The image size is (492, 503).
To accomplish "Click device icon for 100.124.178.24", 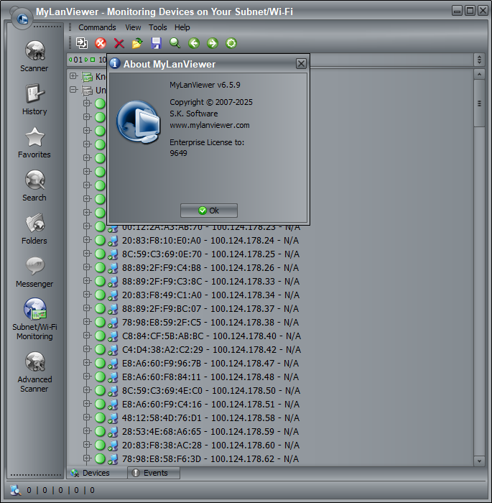I will (113, 241).
